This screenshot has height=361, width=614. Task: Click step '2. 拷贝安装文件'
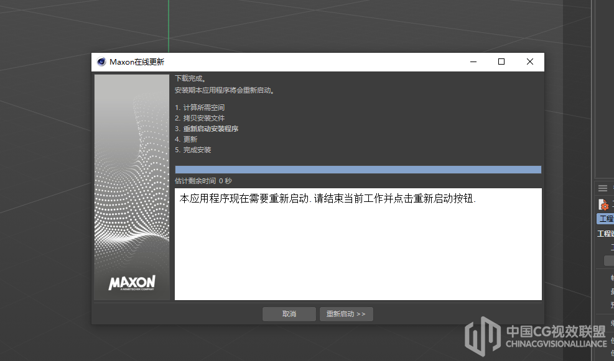click(200, 118)
